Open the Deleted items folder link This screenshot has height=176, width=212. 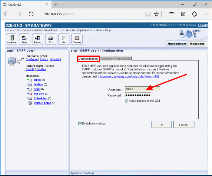42,103
